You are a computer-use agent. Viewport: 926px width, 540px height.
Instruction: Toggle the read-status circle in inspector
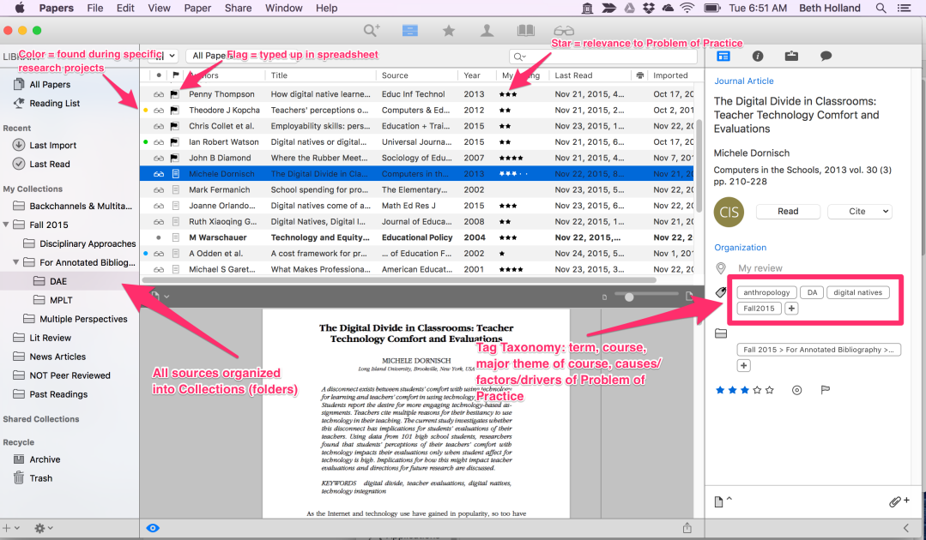pyautogui.click(x=796, y=390)
